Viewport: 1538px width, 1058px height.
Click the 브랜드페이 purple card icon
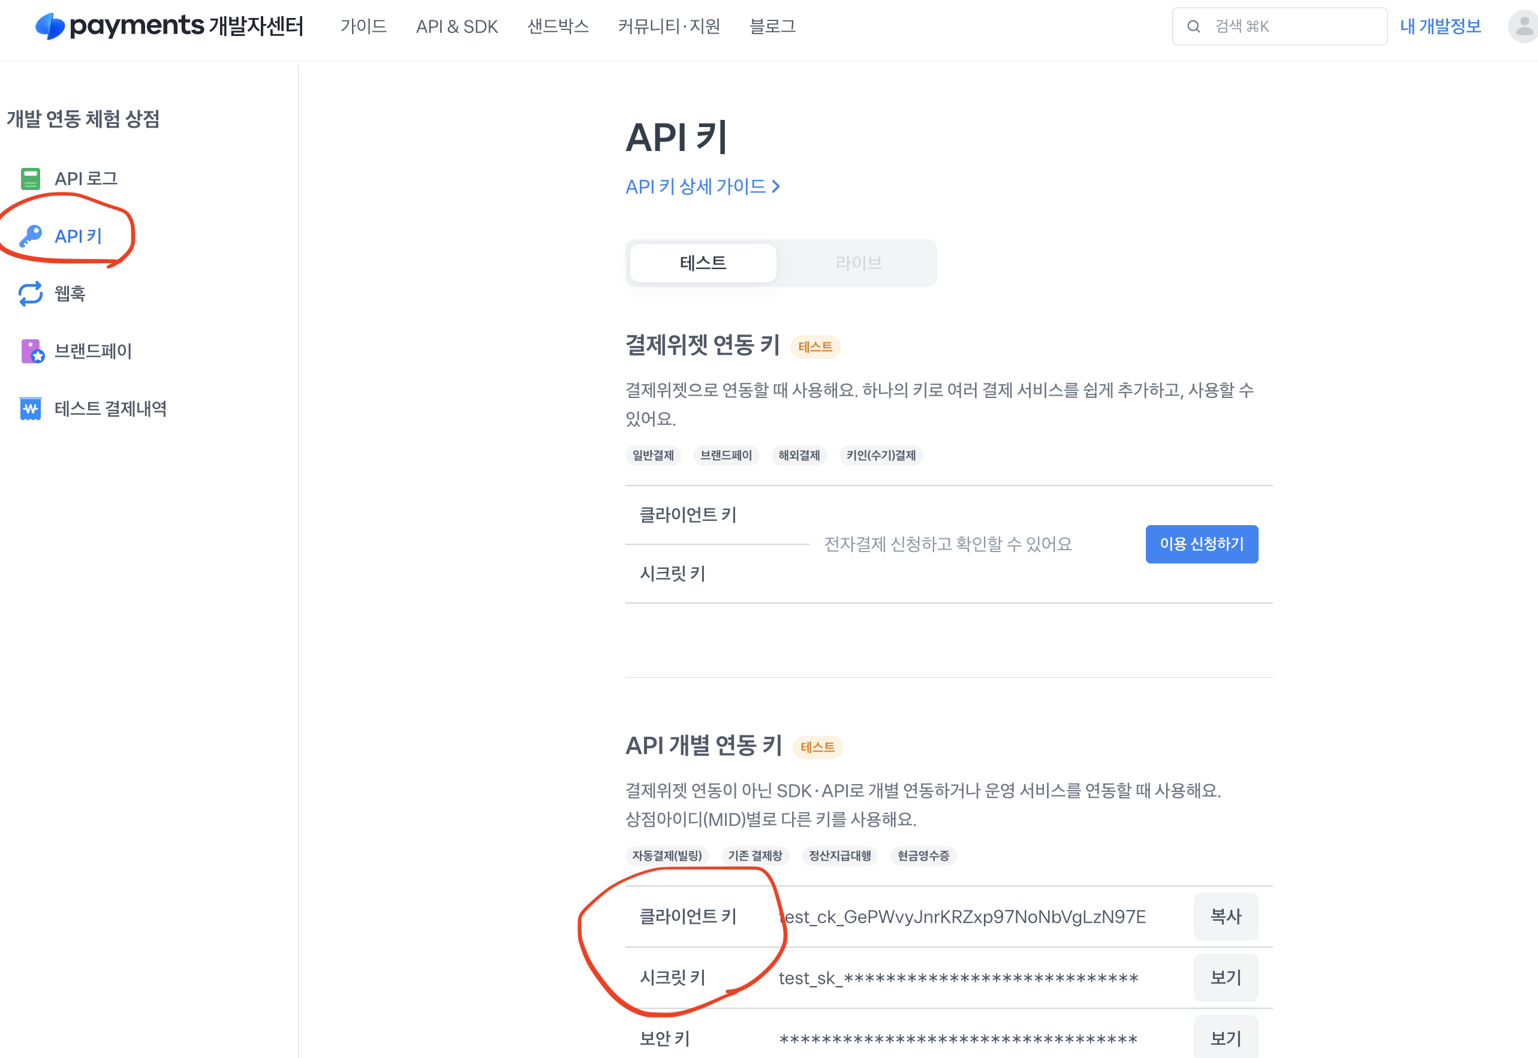32,351
